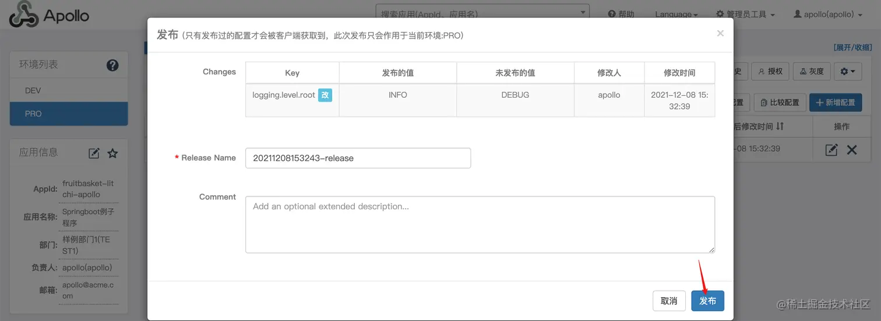Click the logging.level.root key cell
Screen dimensions: 881x321
pyautogui.click(x=293, y=100)
